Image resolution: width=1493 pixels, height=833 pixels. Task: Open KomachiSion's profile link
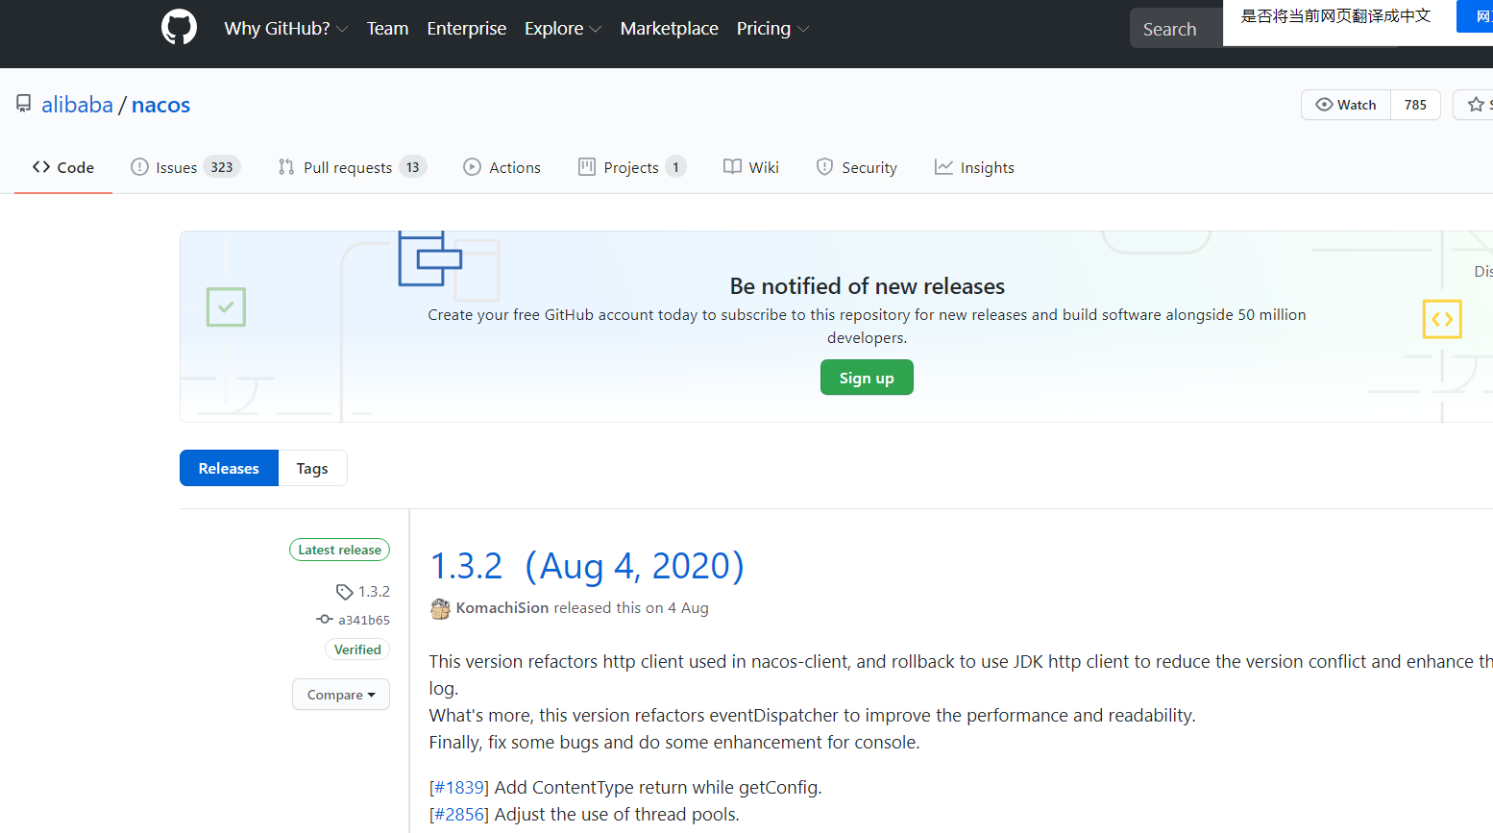tap(502, 608)
